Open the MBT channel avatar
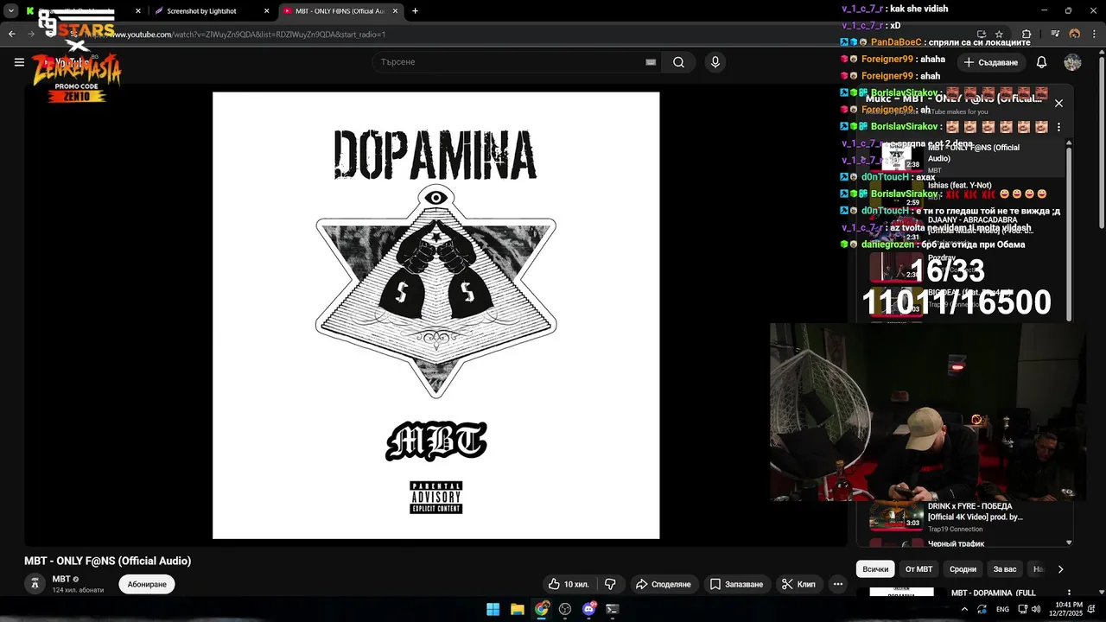 (35, 584)
